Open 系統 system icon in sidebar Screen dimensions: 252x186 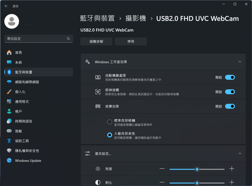point(9,62)
